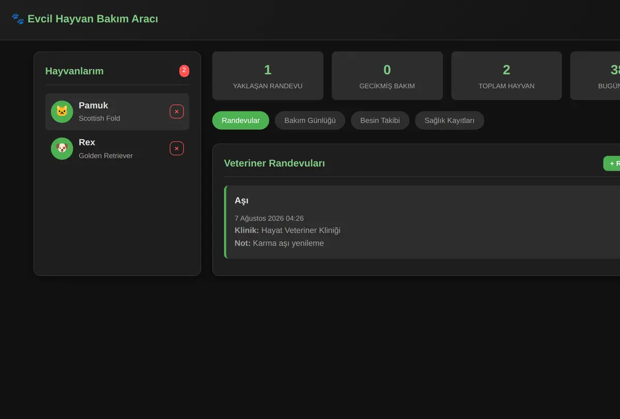
Task: Click Rex's dog avatar icon
Action: (x=62, y=148)
